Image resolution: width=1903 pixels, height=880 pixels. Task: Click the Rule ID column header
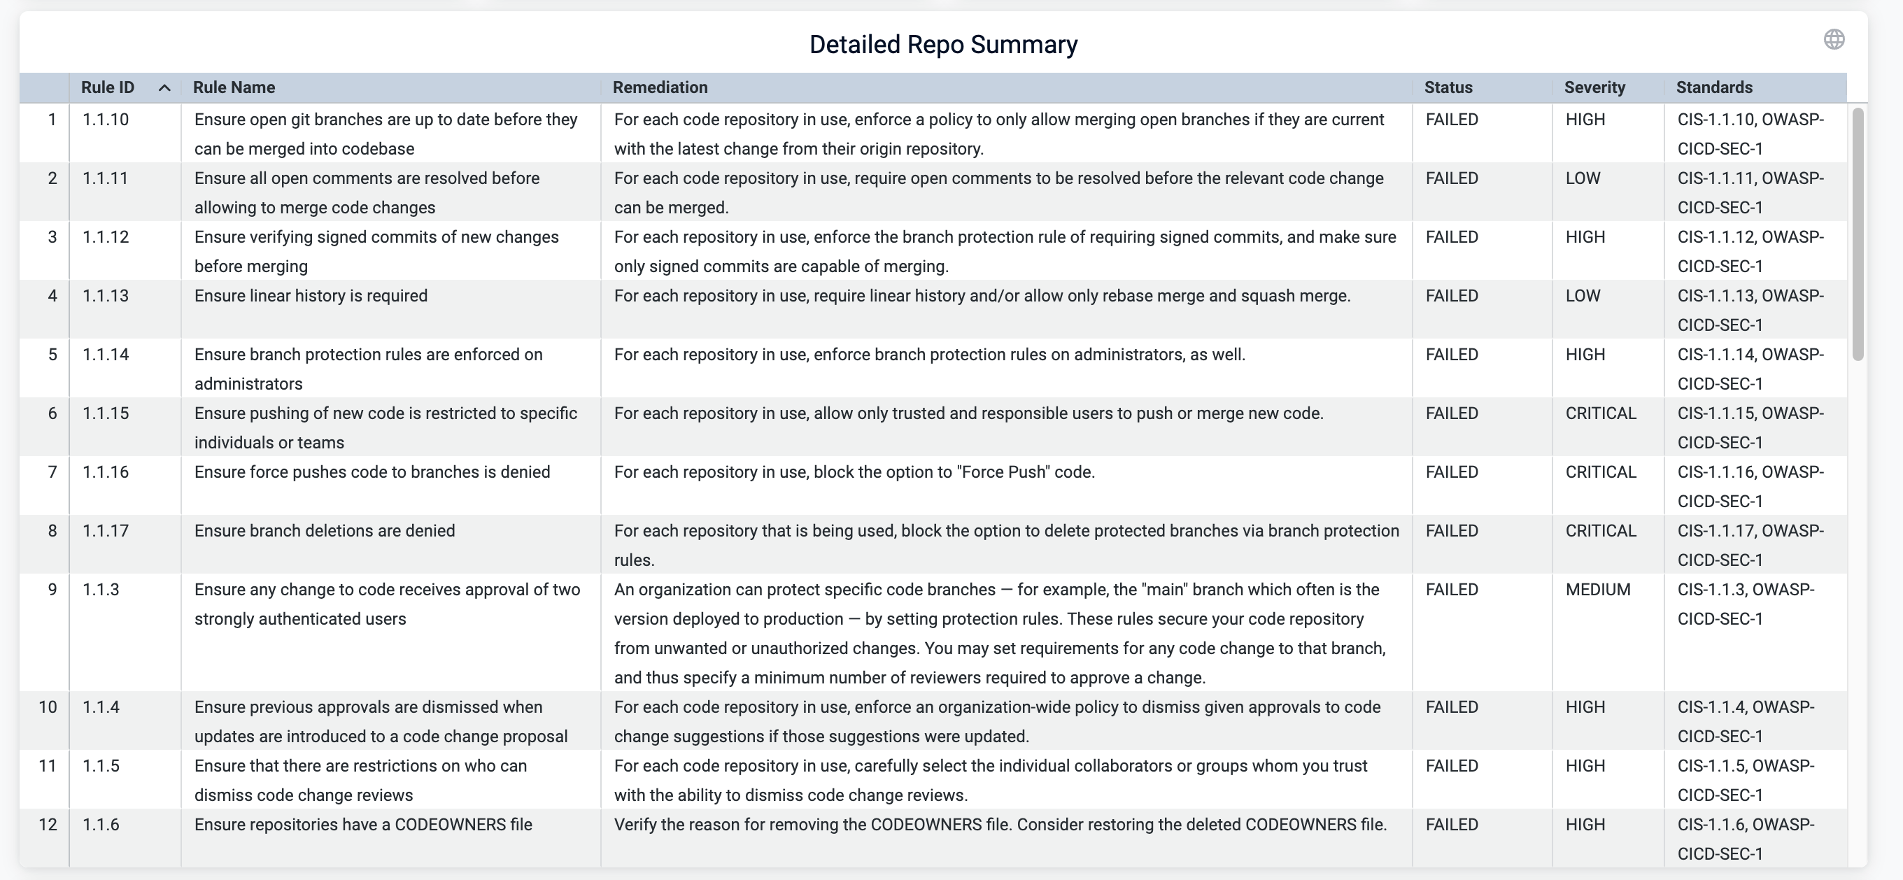click(x=108, y=87)
